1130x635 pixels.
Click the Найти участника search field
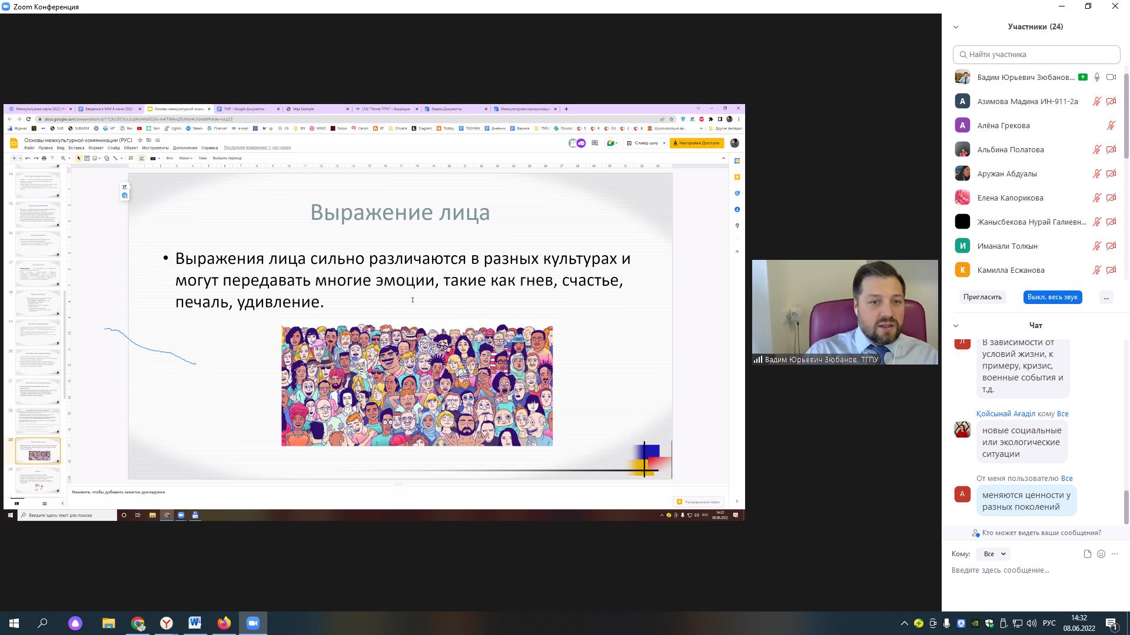click(1036, 54)
